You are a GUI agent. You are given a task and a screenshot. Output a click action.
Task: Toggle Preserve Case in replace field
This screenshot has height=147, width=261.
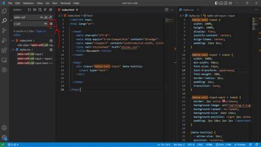pyautogui.click(x=45, y=24)
